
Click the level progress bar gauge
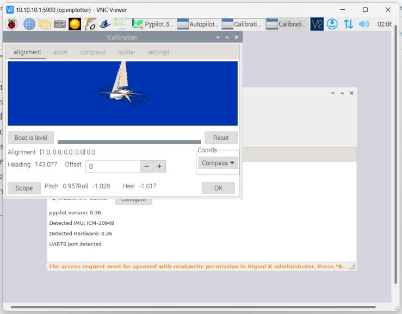129,142
